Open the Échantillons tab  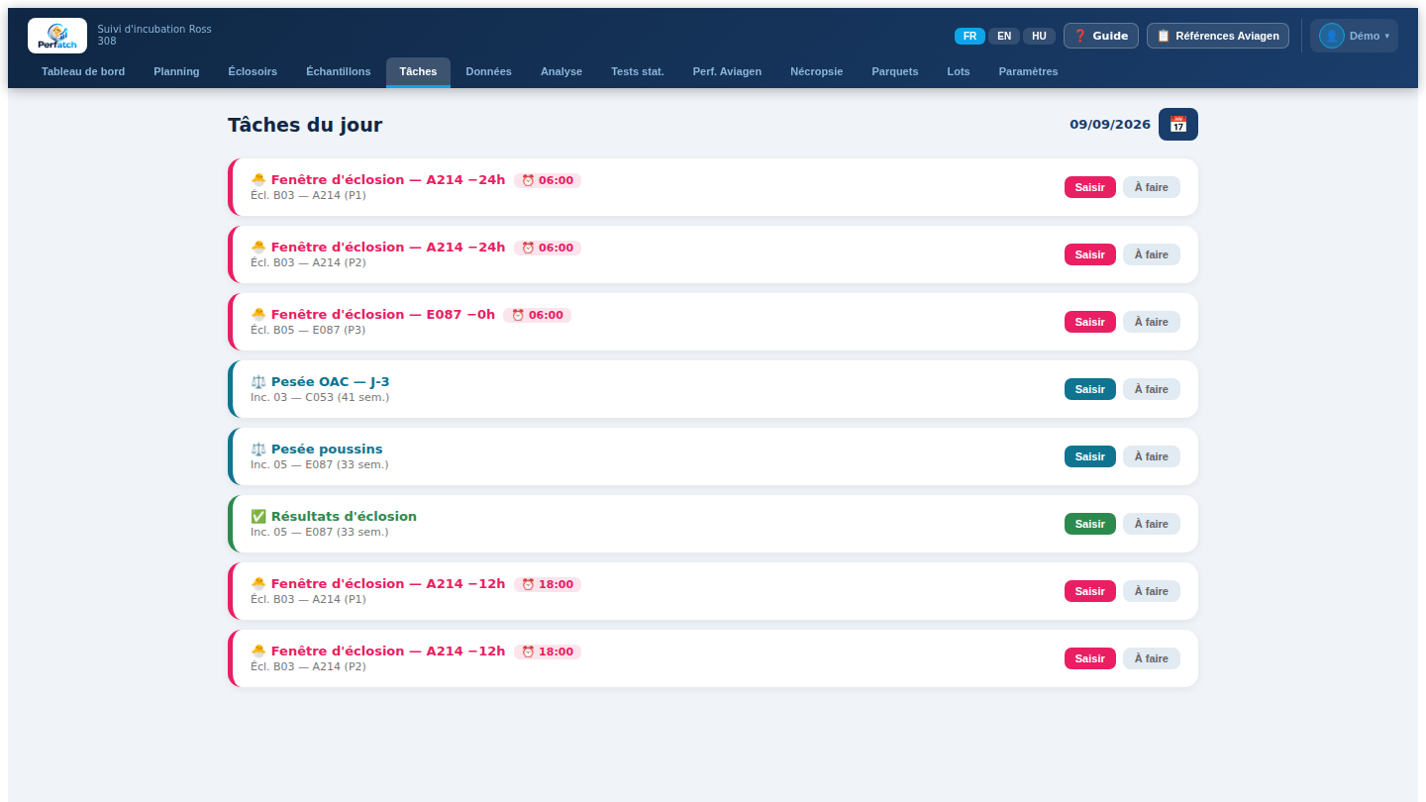tap(339, 71)
